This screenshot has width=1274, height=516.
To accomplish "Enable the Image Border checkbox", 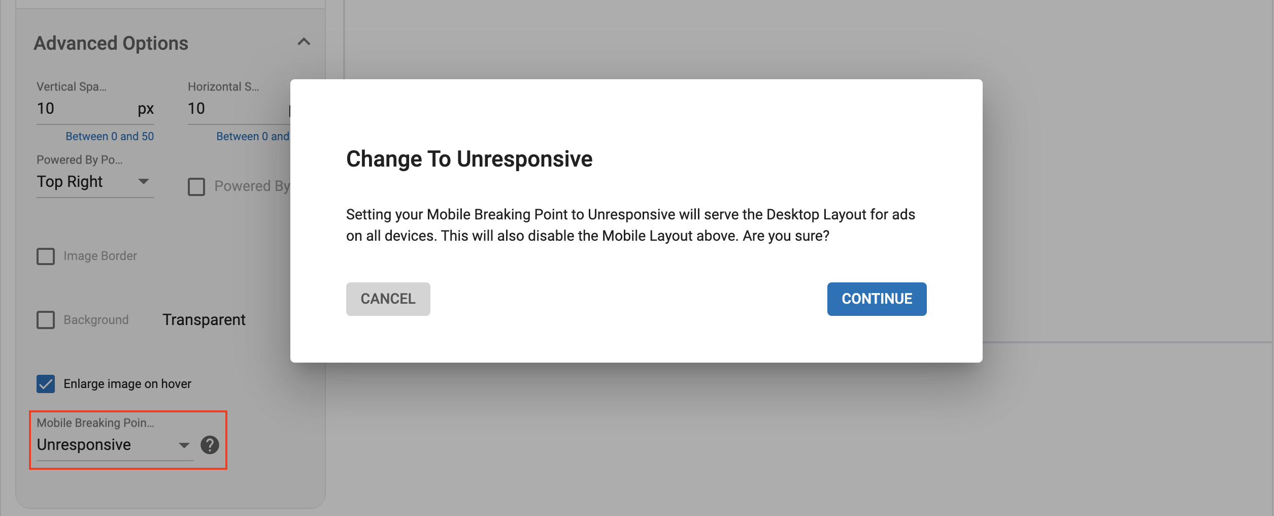I will coord(46,256).
